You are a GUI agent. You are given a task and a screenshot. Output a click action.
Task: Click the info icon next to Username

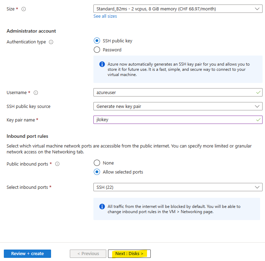pos(36,93)
